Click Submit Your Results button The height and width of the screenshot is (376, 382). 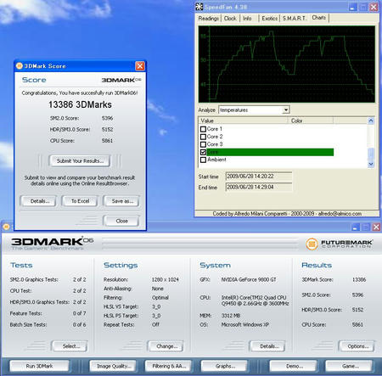(x=80, y=160)
